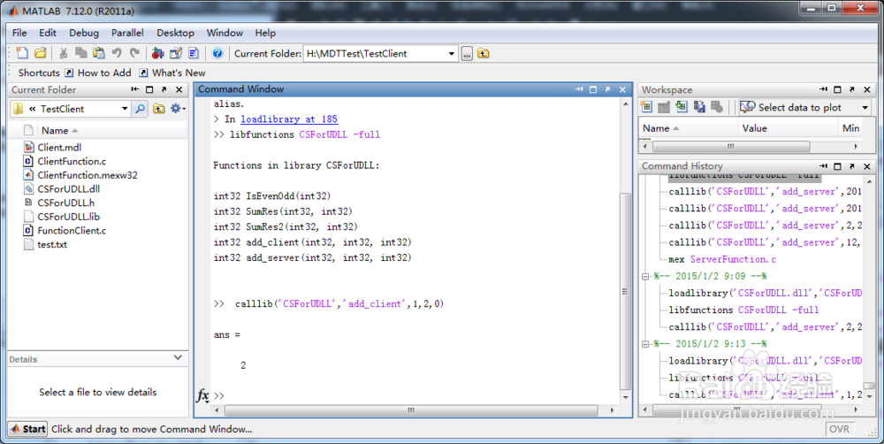The height and width of the screenshot is (444, 884).
Task: Undock the Command History panel
Action: (x=852, y=166)
